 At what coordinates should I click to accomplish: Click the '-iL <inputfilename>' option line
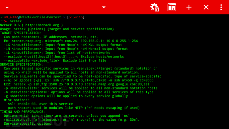tap(57, 53)
